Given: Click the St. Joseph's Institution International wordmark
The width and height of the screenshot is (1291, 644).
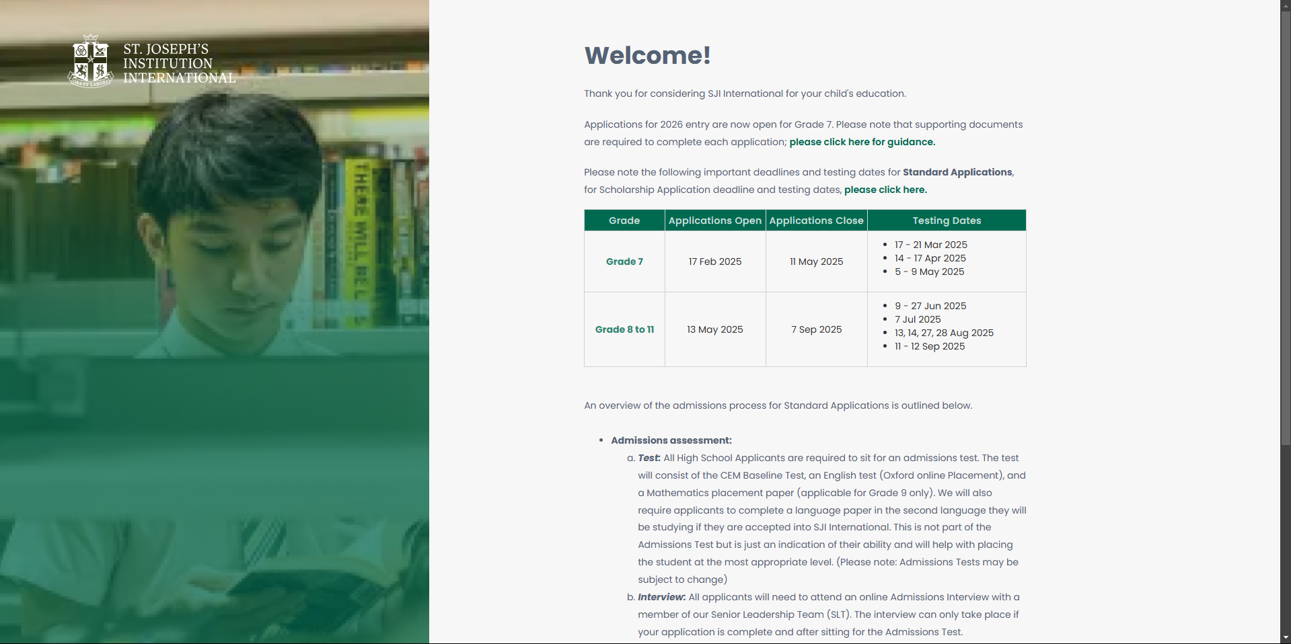Looking at the screenshot, I should pyautogui.click(x=179, y=64).
